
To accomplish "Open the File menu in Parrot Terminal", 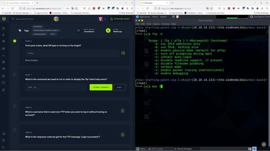I will [138, 24].
